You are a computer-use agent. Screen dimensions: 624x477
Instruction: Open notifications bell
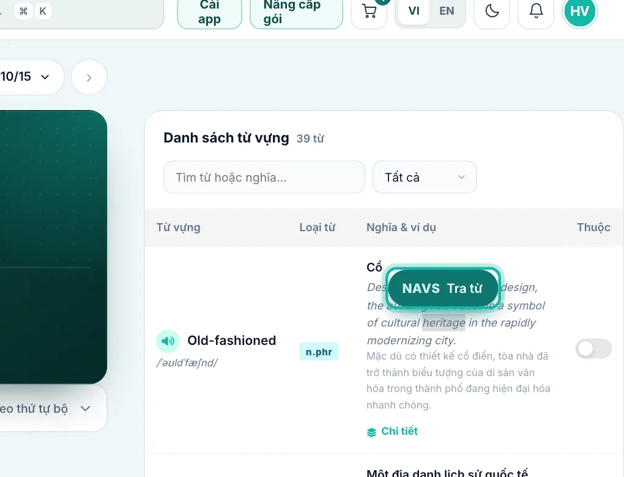536,11
